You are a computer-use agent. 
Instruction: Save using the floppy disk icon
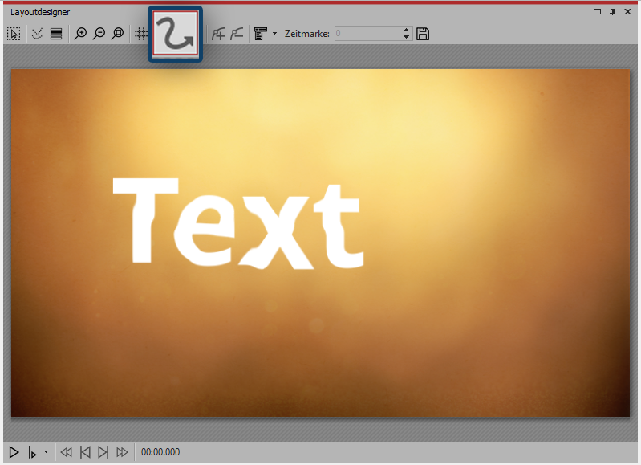pos(424,34)
